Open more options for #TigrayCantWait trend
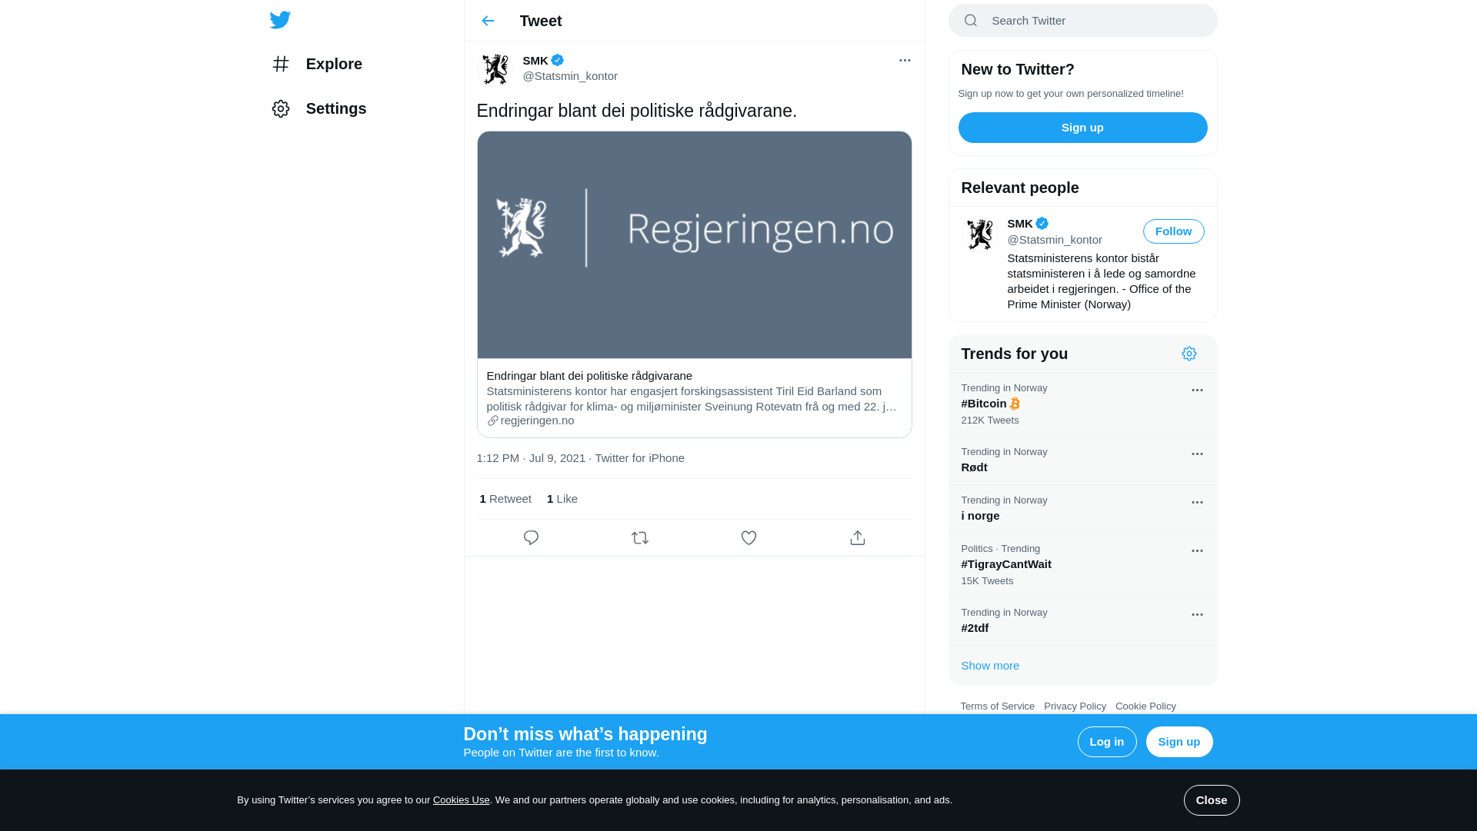1477x831 pixels. [x=1197, y=551]
